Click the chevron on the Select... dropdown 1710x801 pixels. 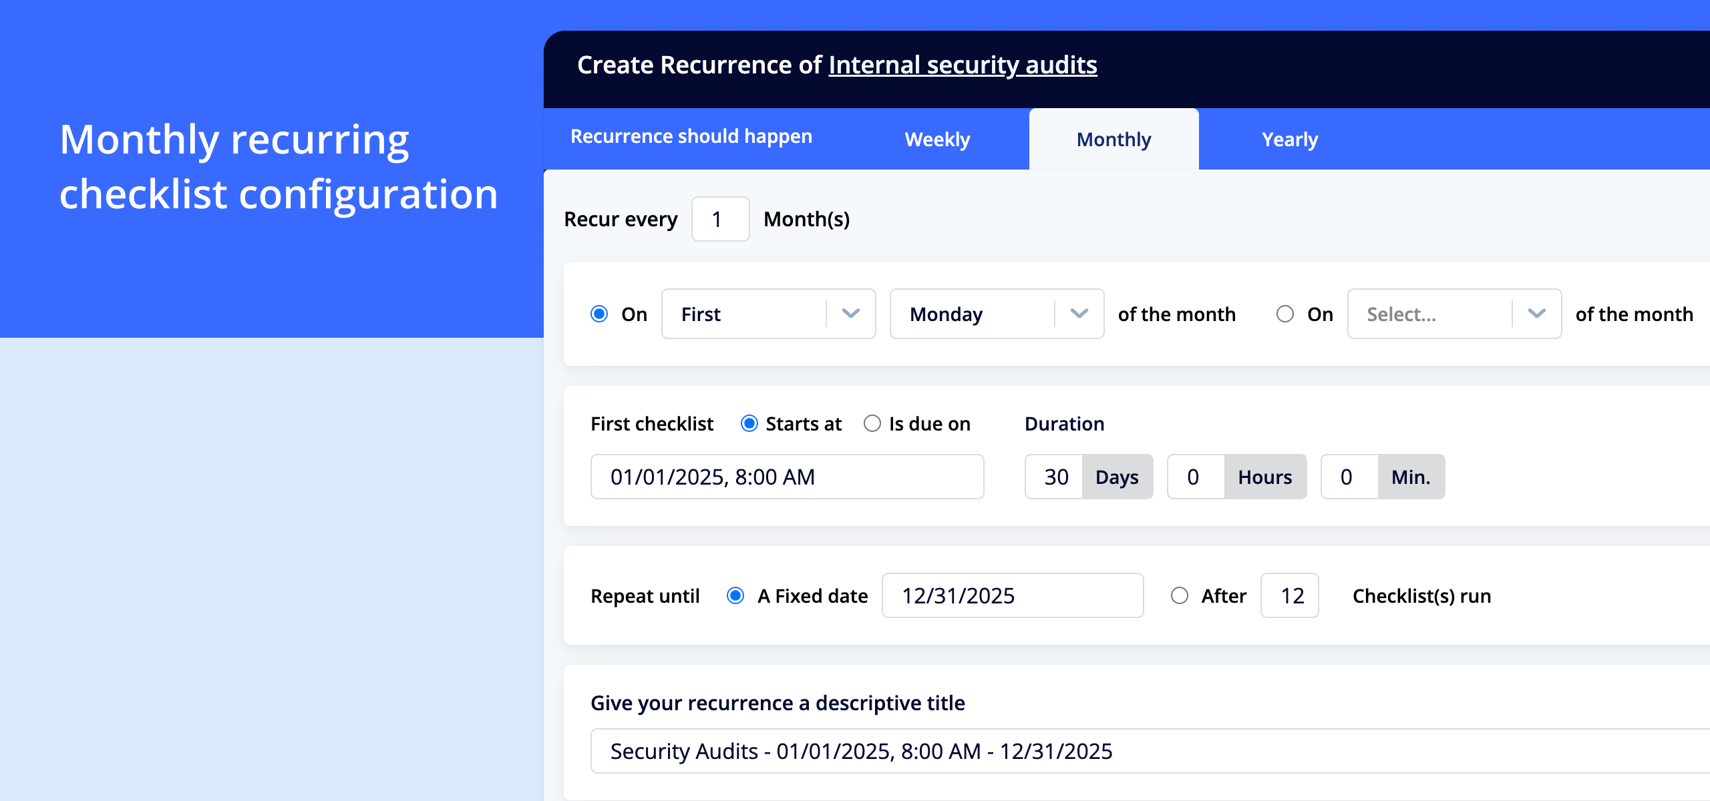1536,314
